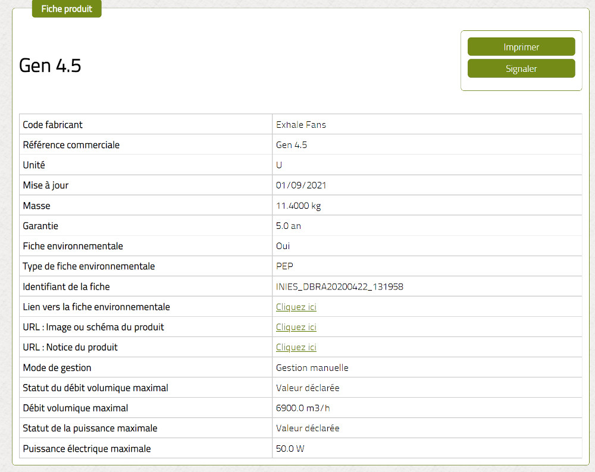Click the Type de fiche environnementale label
This screenshot has height=472, width=595.
click(89, 266)
